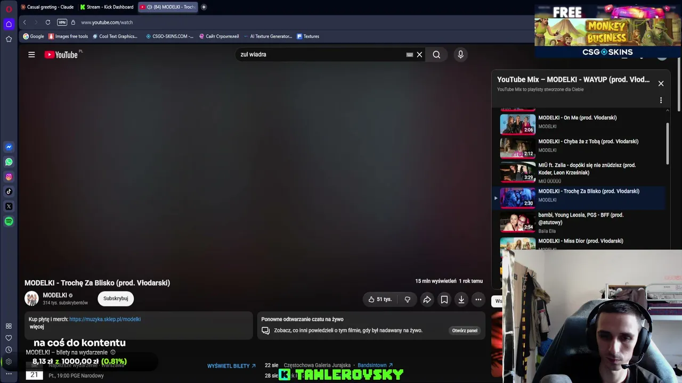Open the heart icon in the sidebar
Image resolution: width=682 pixels, height=383 pixels.
pos(9,338)
